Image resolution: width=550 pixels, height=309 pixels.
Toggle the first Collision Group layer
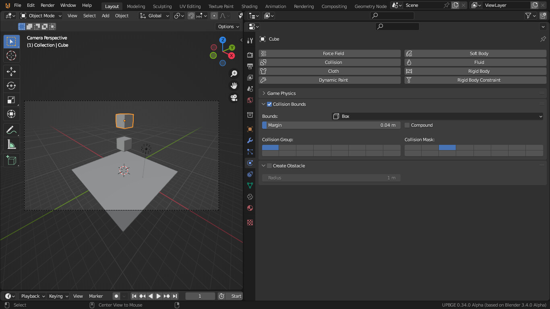coord(270,148)
